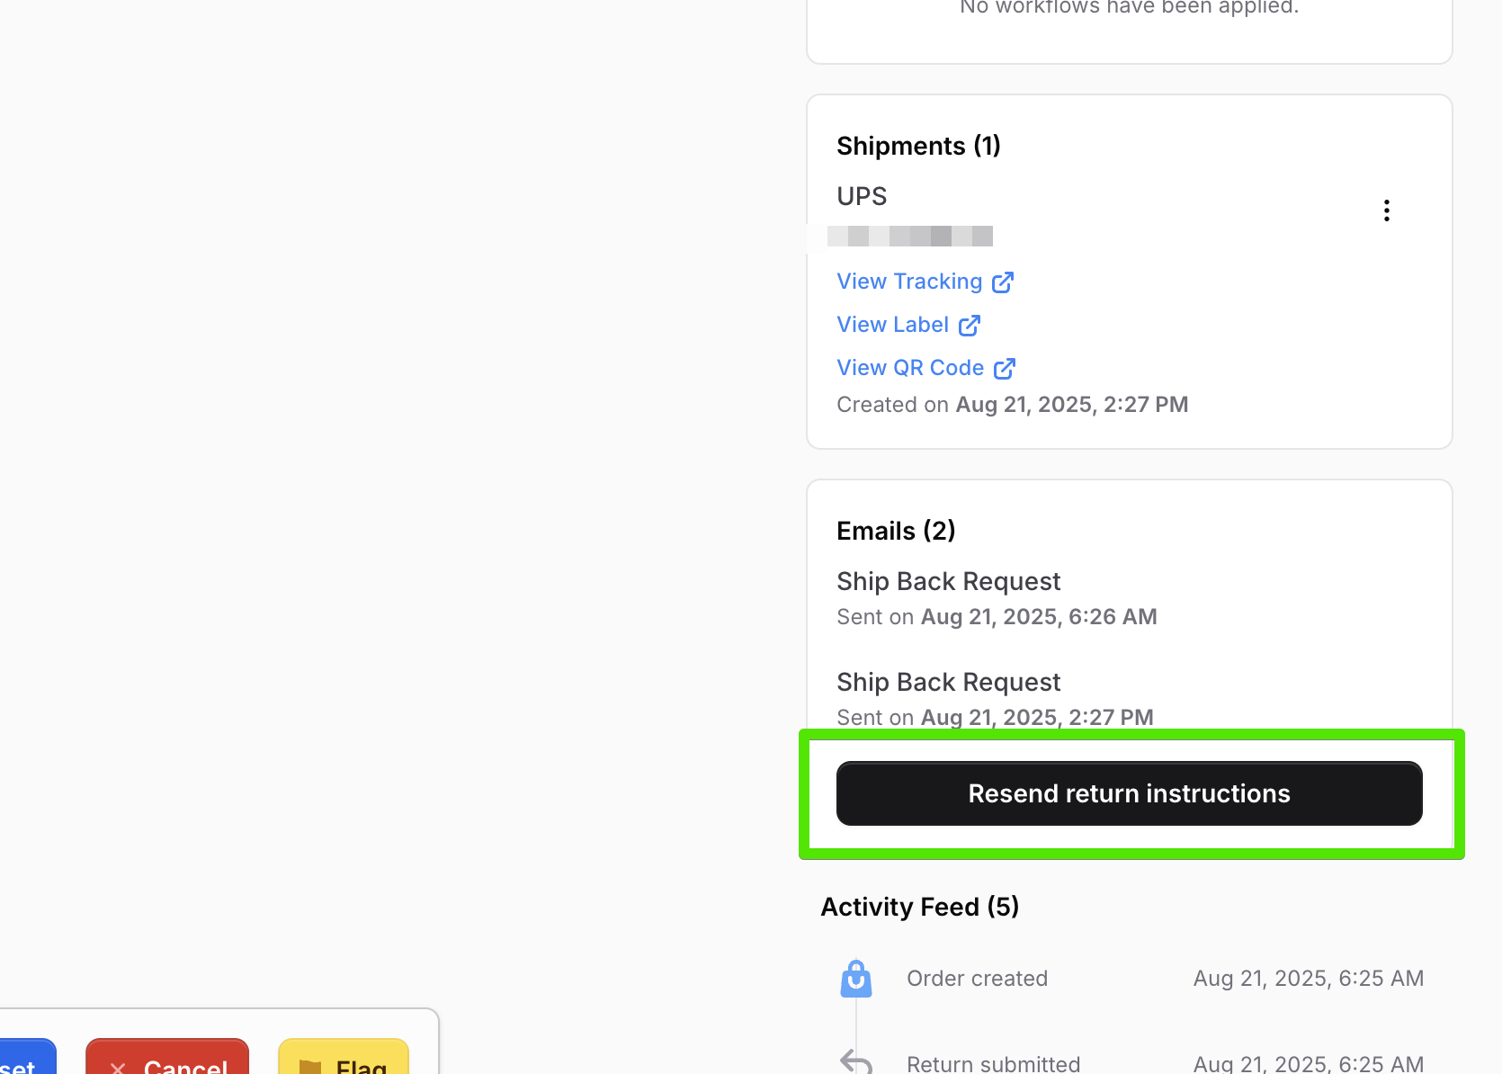Open the View Tracking link text
Screen dimensions: 1502x1074
point(908,282)
